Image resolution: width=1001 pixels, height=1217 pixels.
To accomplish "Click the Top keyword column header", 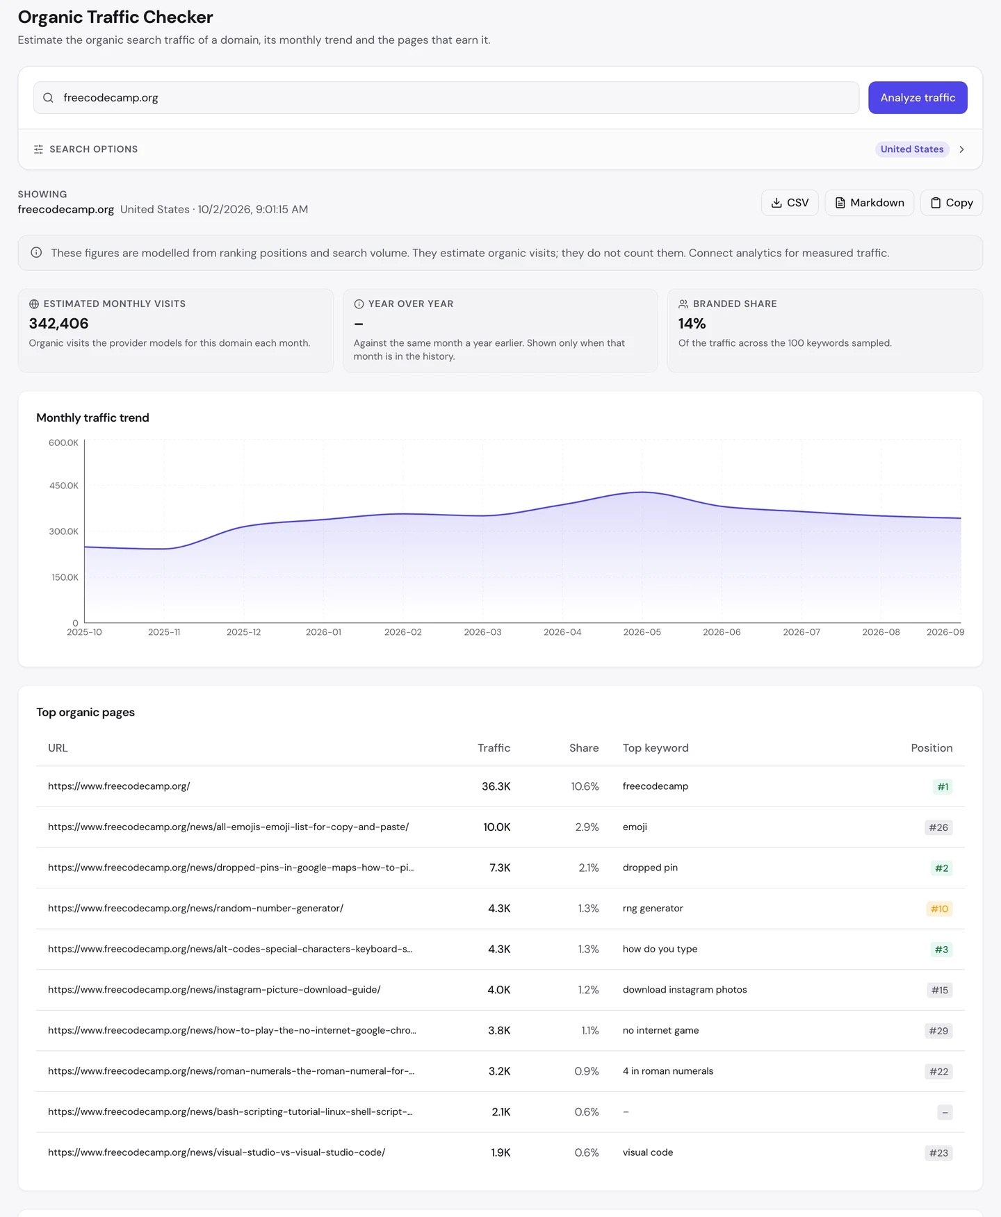I will [656, 748].
